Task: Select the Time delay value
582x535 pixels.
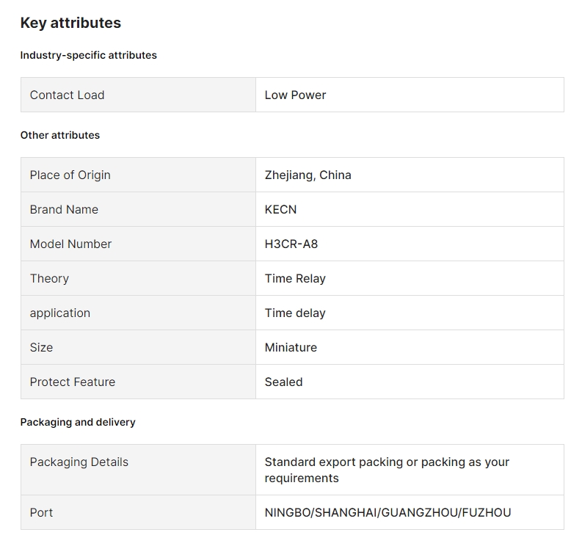Action: 295,313
